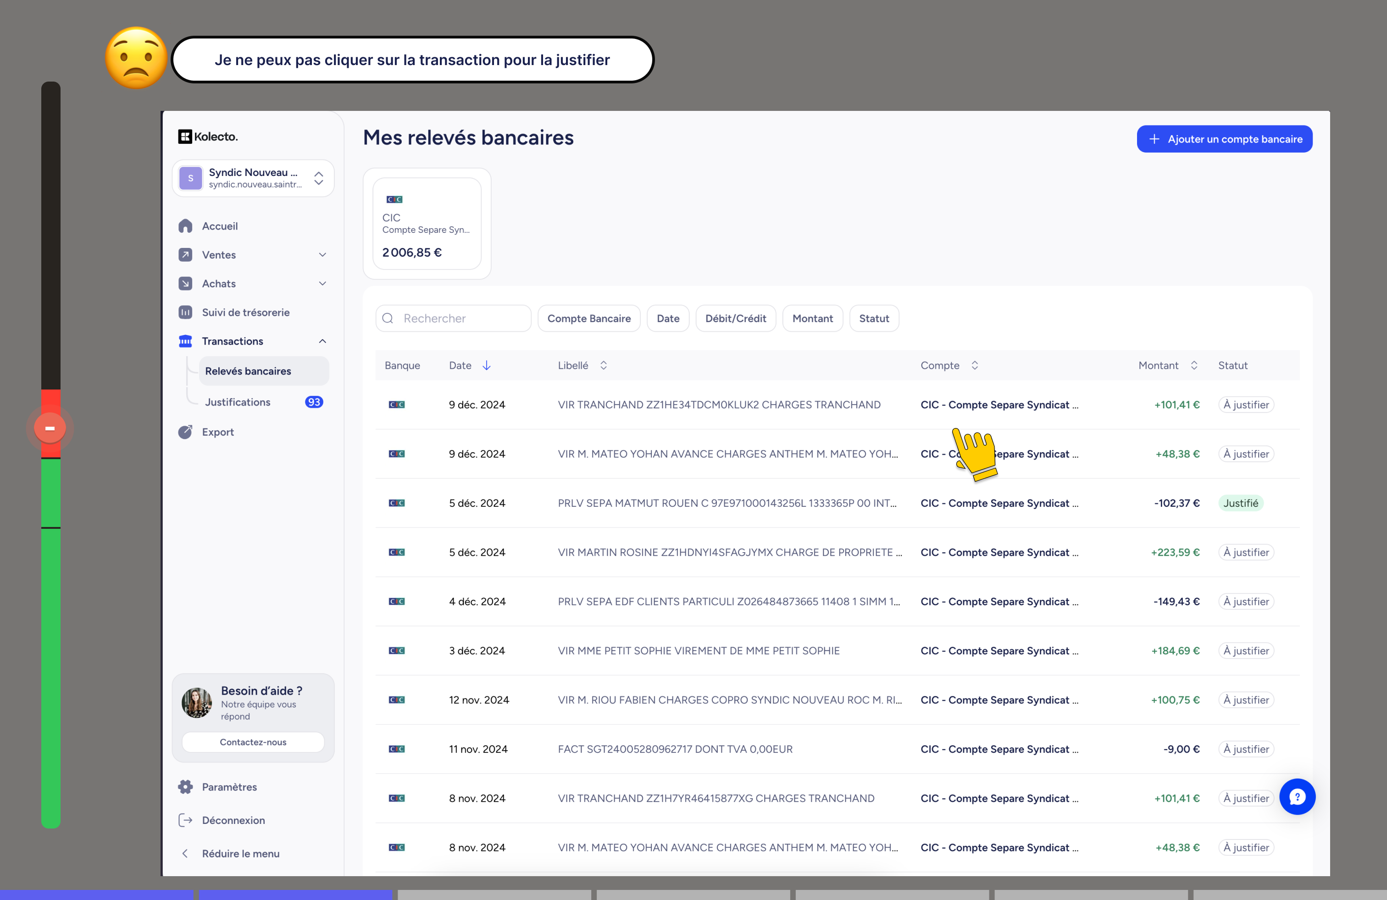The image size is (1387, 900).
Task: Sort transactions by the Date column arrow
Action: 487,365
